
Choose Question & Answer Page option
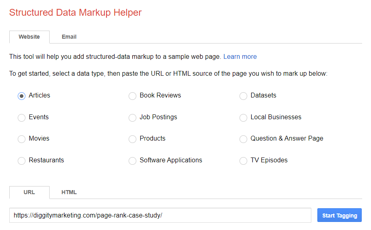click(x=243, y=139)
